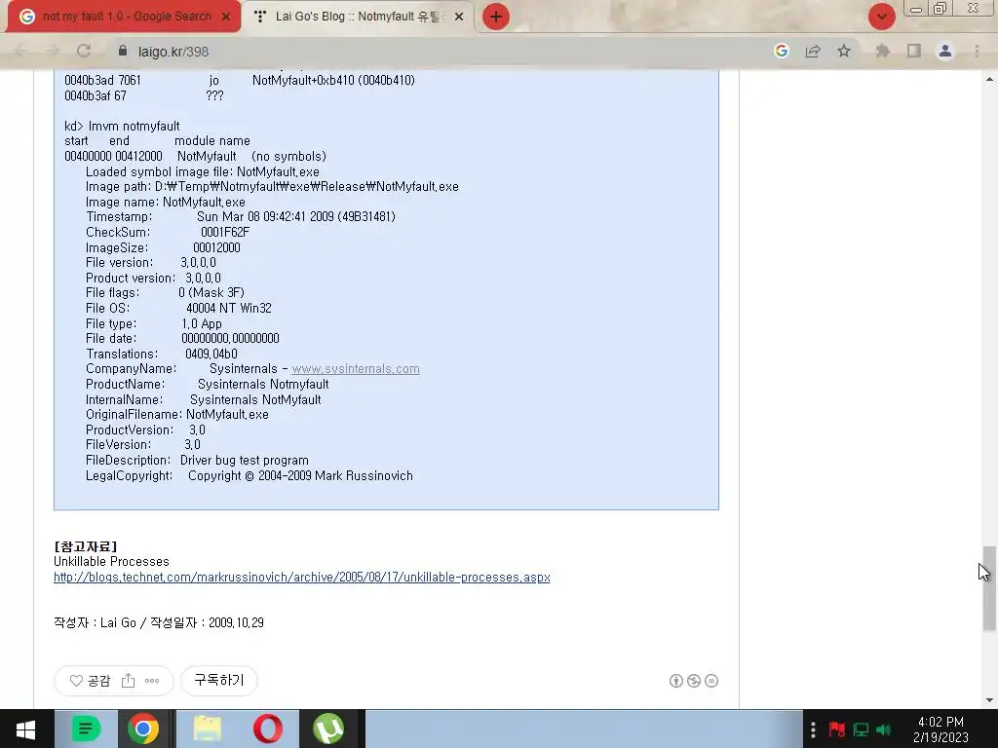Open clock showing 4:02 PM

[x=940, y=729]
